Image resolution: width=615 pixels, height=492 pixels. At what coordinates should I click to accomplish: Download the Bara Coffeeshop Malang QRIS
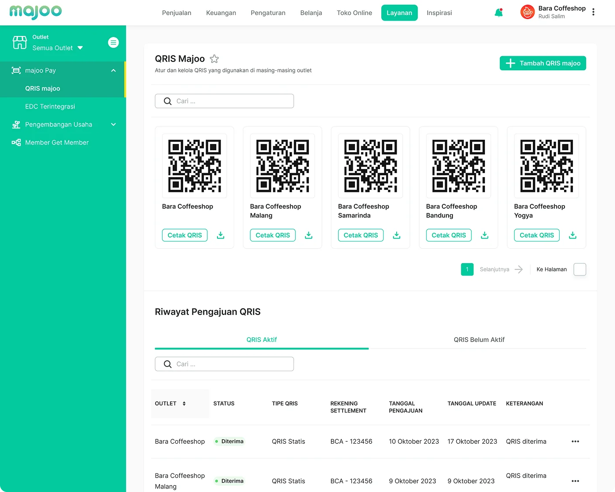pos(309,235)
